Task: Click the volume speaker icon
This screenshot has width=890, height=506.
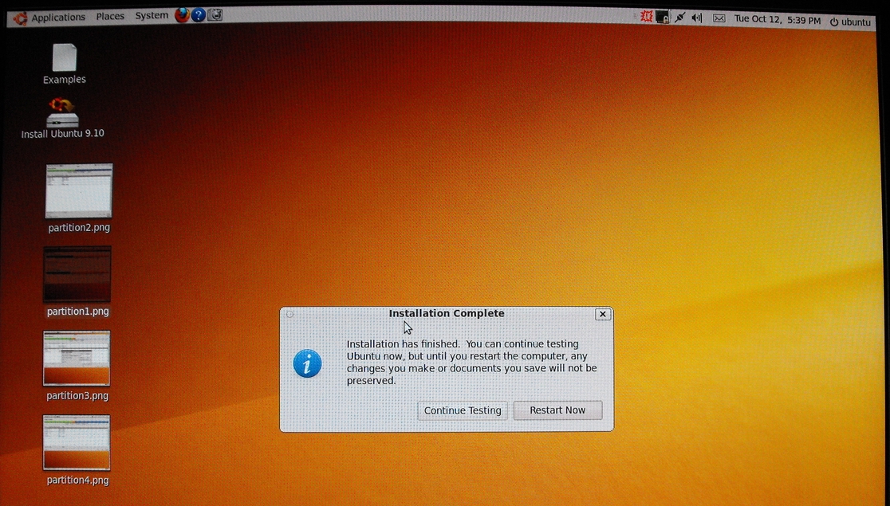Action: [697, 18]
